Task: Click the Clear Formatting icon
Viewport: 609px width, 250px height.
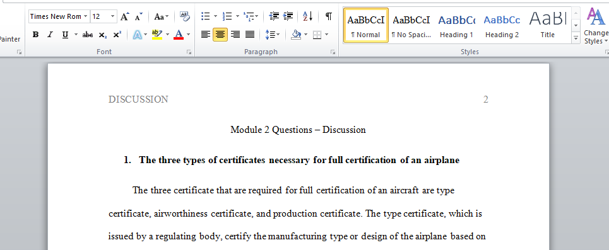Action: point(185,16)
